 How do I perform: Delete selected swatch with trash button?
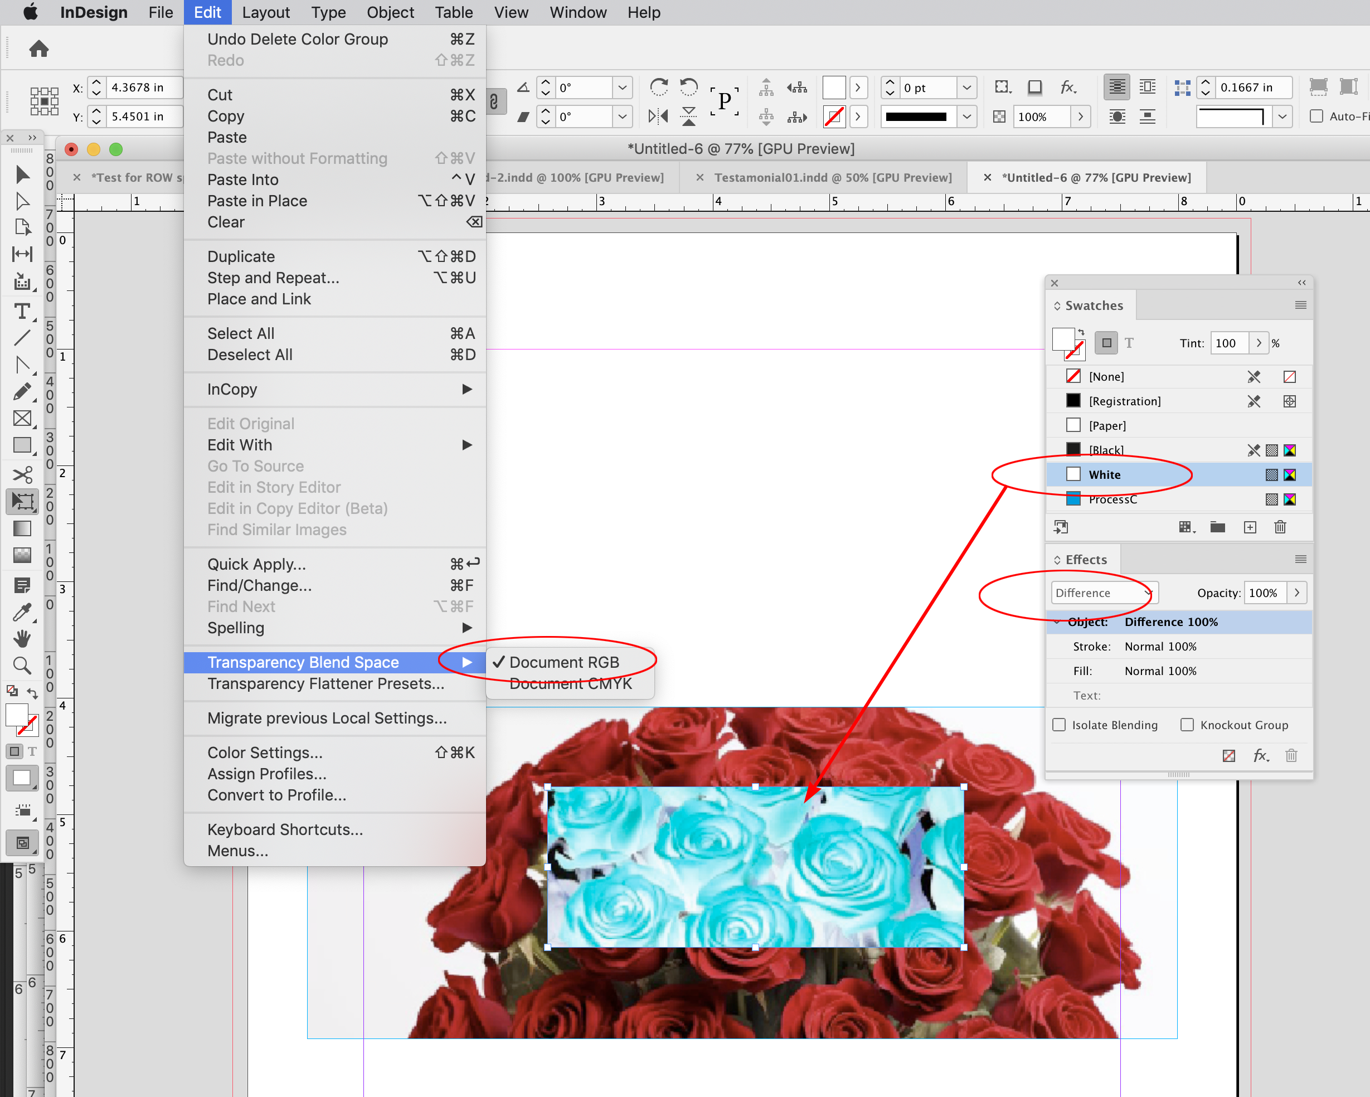click(1280, 527)
